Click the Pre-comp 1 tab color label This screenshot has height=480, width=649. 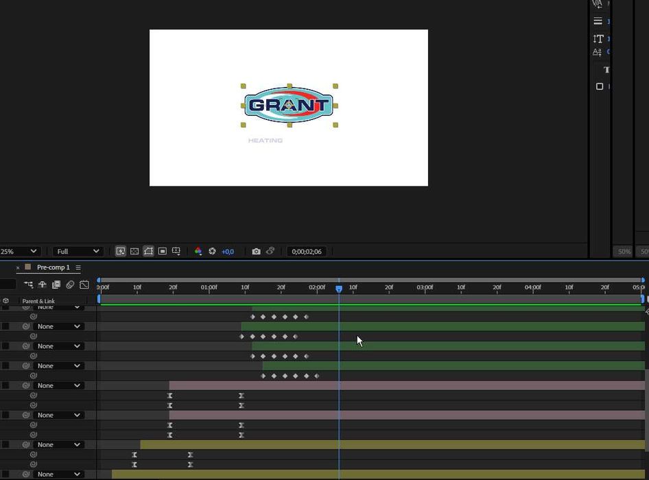click(27, 267)
